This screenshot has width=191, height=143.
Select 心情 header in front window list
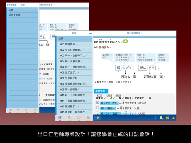(x=74, y=39)
